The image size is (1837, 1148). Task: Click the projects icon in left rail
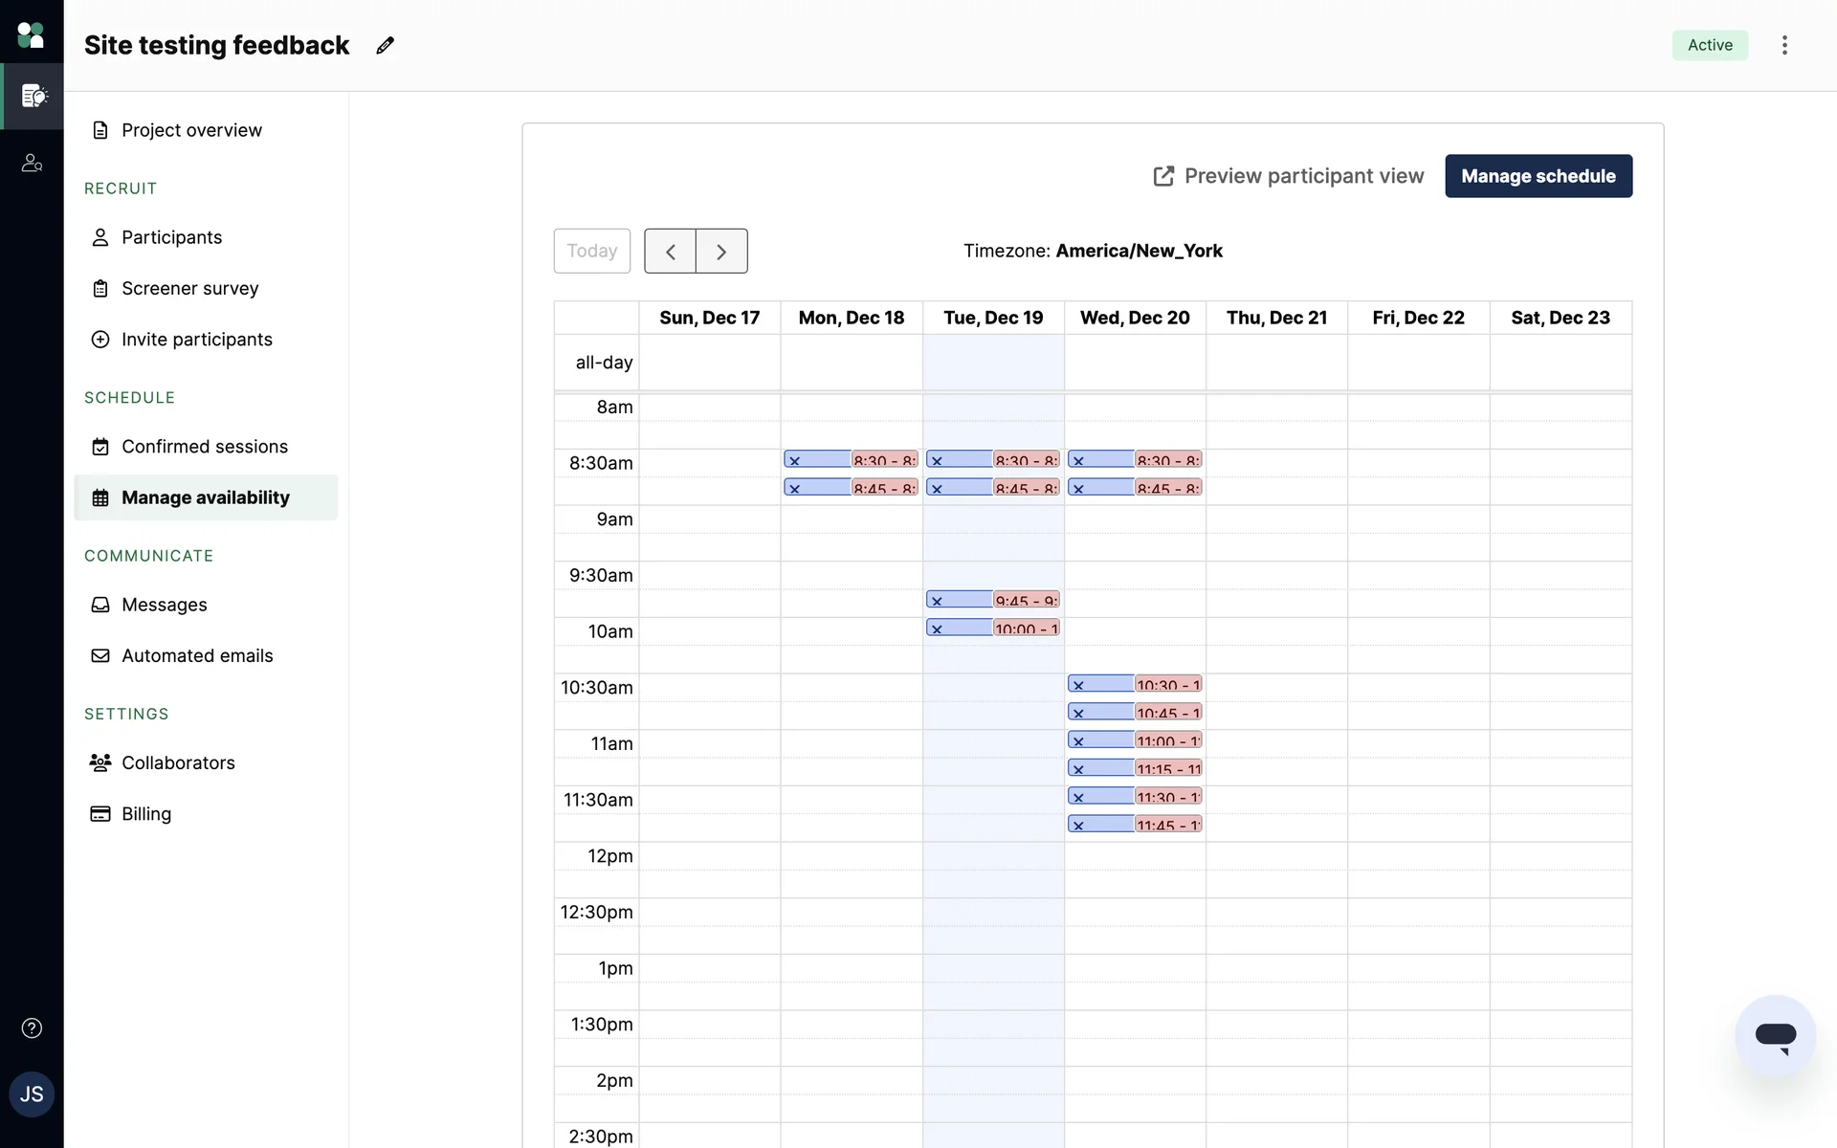point(33,96)
